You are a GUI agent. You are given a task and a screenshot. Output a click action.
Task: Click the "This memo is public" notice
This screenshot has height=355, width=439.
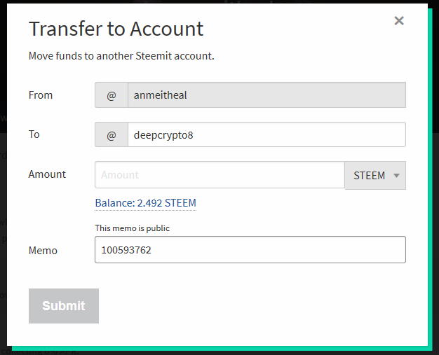coord(132,228)
